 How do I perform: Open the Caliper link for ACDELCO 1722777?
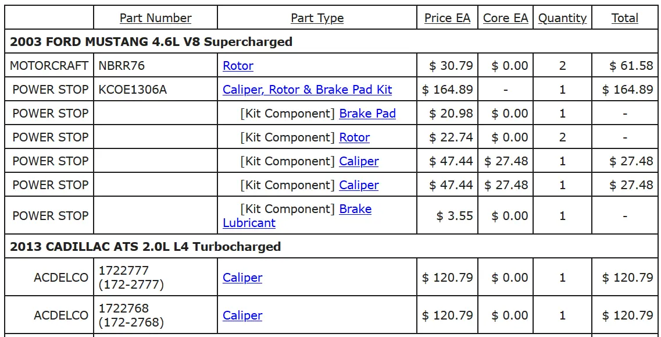coord(242,278)
